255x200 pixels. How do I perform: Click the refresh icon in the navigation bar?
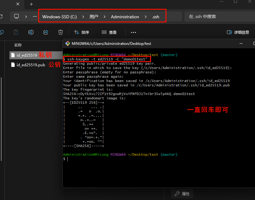point(1,16)
